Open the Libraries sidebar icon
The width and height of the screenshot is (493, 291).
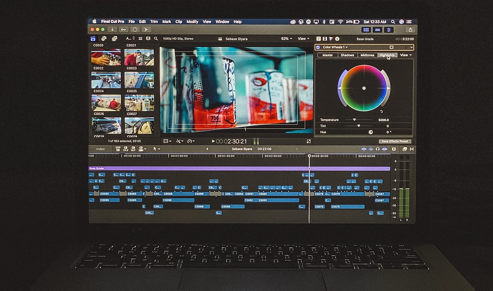tap(93, 39)
